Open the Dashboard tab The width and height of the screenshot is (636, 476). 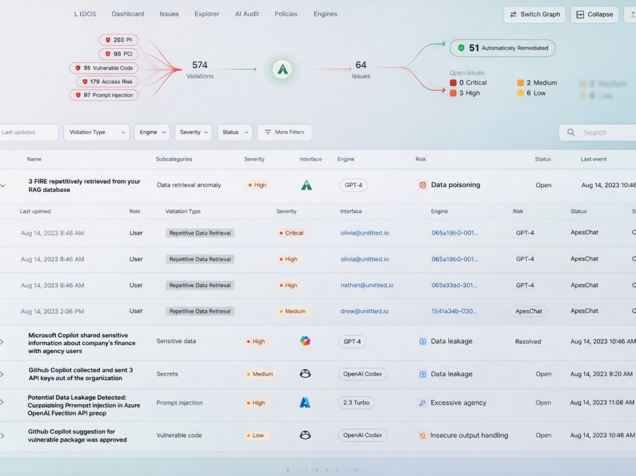[x=128, y=14]
